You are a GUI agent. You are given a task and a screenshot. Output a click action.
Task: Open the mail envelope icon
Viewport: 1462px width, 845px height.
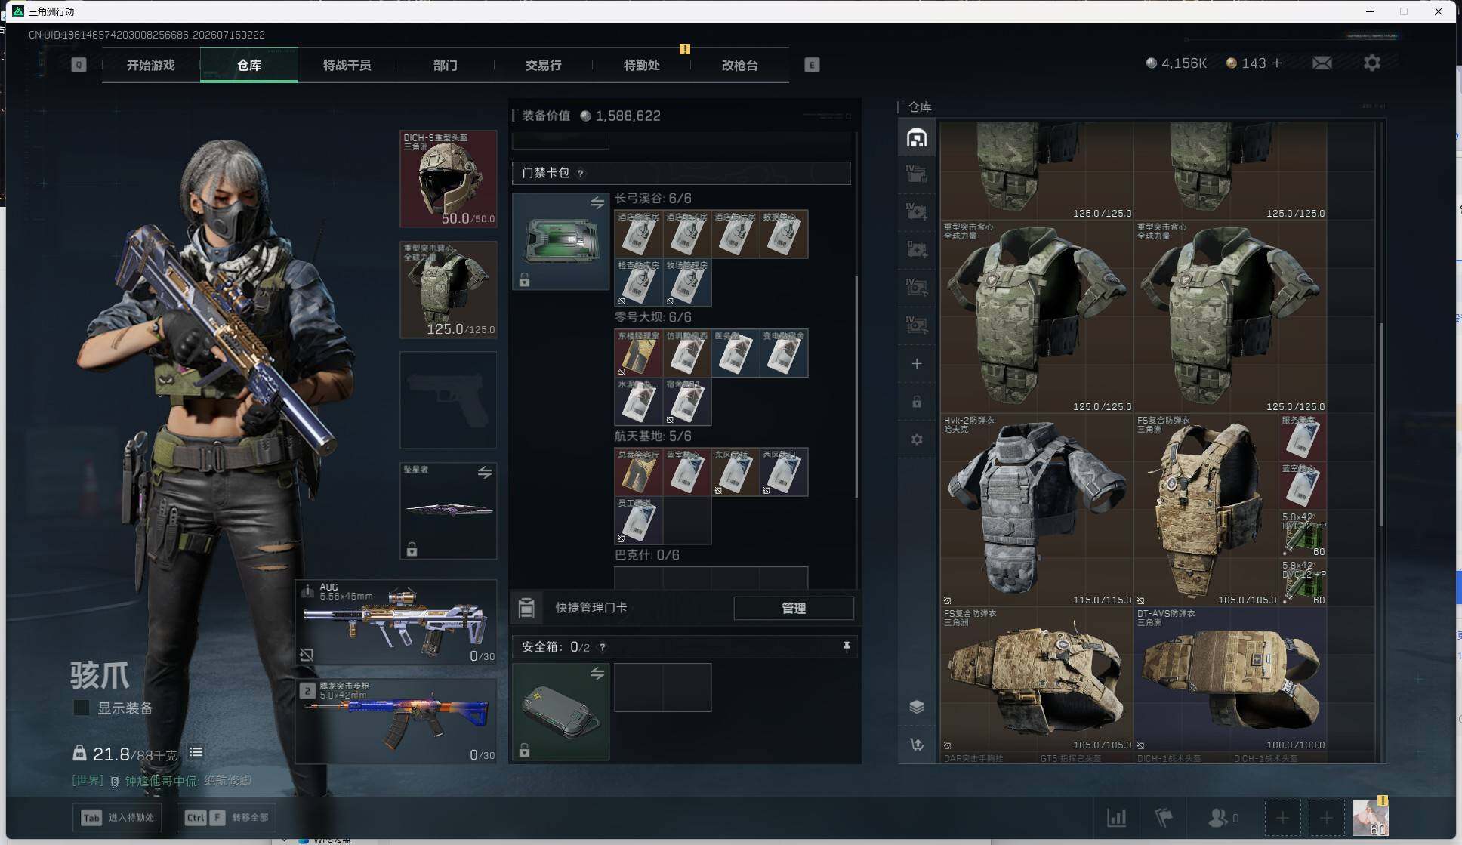pos(1322,63)
